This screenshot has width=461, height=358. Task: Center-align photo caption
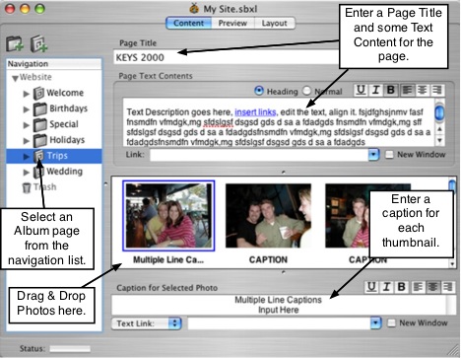pos(432,287)
